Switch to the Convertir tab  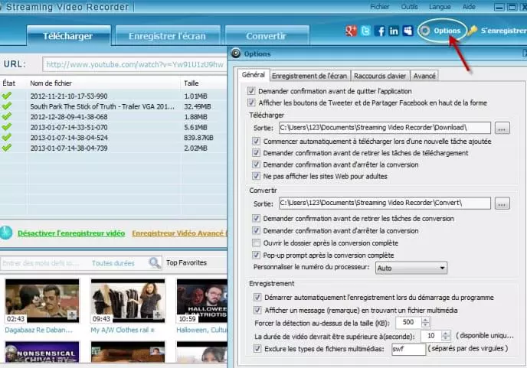point(267,36)
